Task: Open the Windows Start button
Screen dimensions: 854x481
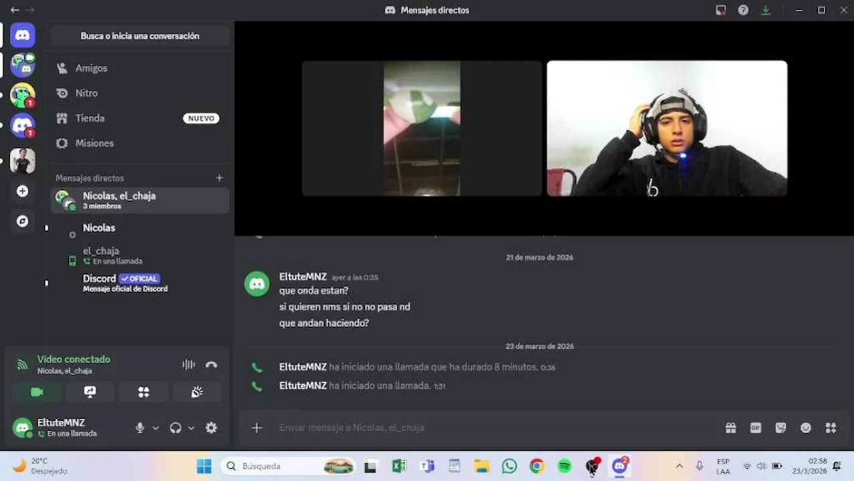Action: 204,466
